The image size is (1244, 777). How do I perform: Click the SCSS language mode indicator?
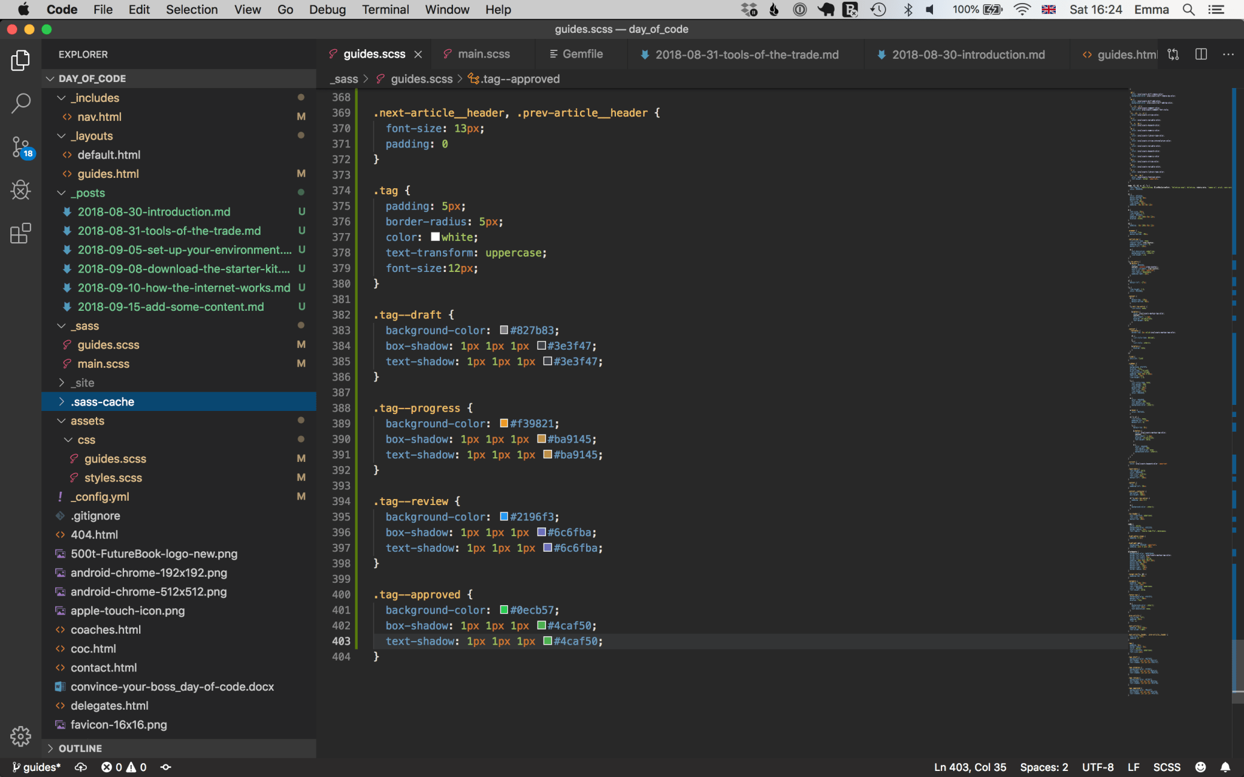tap(1166, 767)
